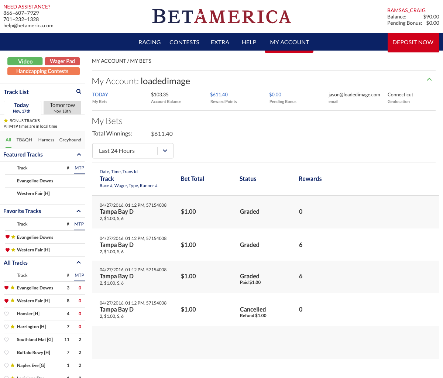443x378 pixels.
Task: Click the bonus star of Evangeline Downs in All Tracks
Action: click(13, 288)
